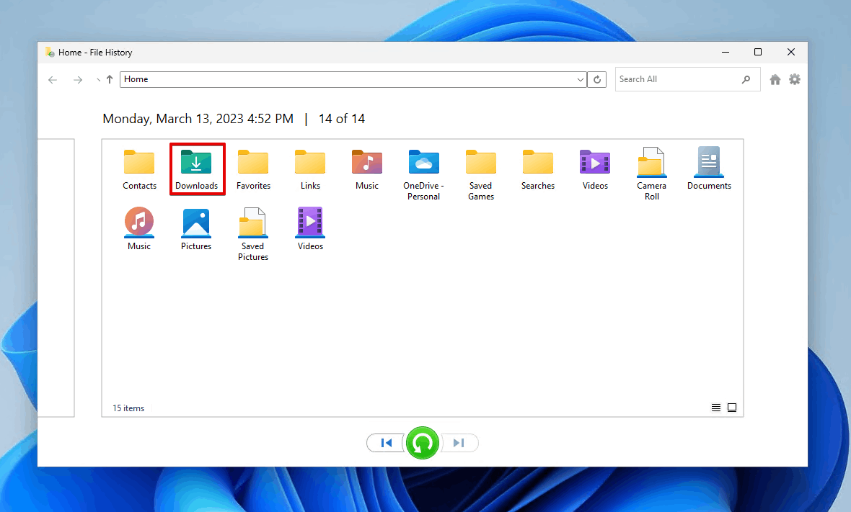Navigate forward with the right arrow
Image resolution: width=851 pixels, height=512 pixels.
click(x=78, y=80)
